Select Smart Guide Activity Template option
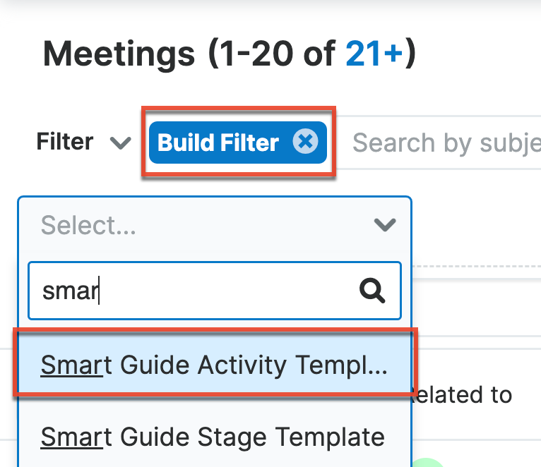The image size is (541, 467). point(214,365)
